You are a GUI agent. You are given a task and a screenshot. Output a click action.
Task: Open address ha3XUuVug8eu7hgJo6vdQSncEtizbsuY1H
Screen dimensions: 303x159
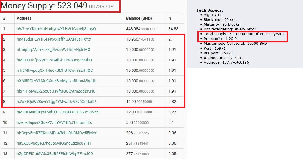point(54,144)
